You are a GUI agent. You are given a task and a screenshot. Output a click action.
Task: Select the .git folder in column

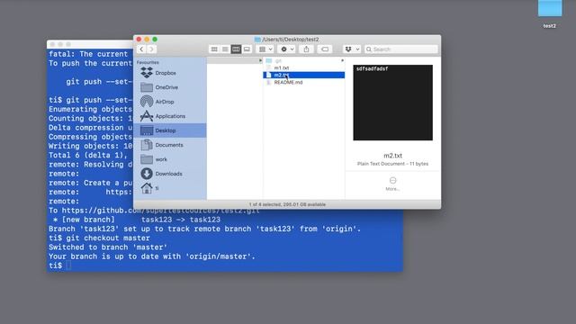point(304,60)
